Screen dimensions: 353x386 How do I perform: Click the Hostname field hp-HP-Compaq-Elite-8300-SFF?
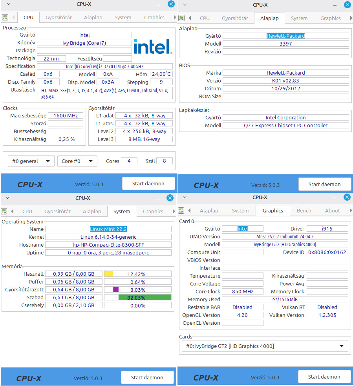tap(108, 245)
